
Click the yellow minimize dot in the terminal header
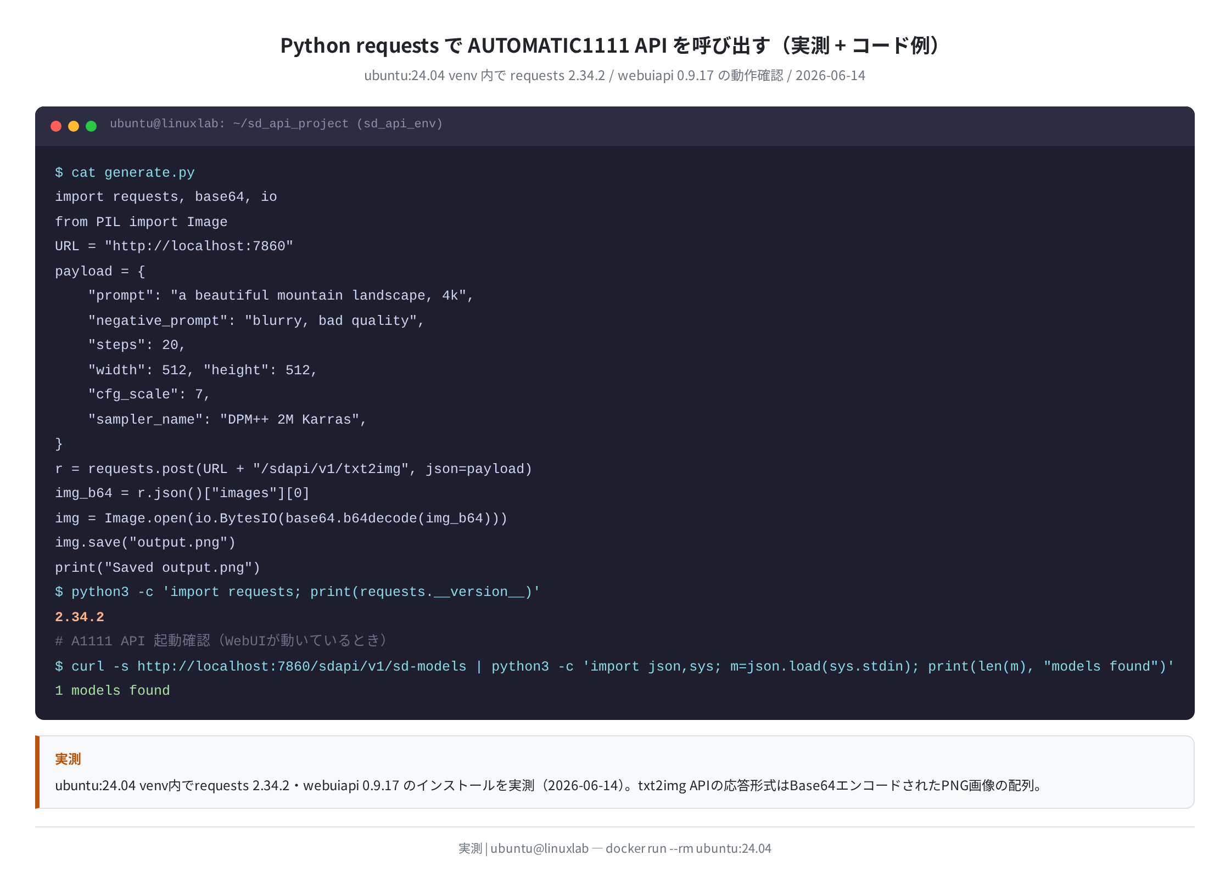click(x=74, y=126)
